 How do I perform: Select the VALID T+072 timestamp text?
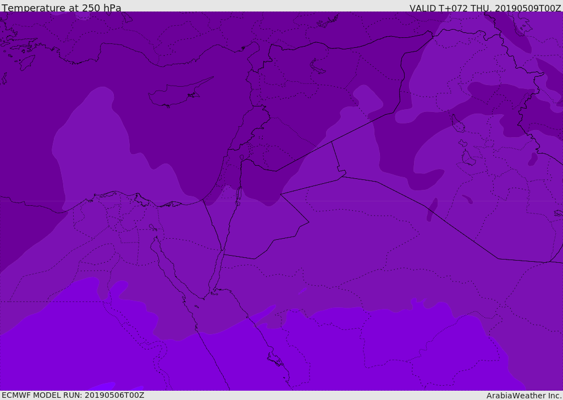[485, 8]
